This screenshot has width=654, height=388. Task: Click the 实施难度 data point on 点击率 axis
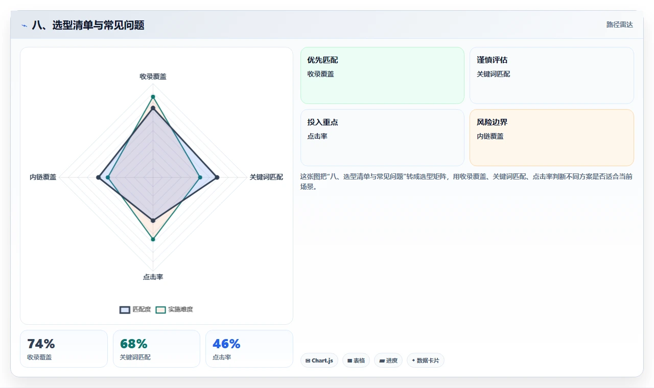click(x=153, y=239)
